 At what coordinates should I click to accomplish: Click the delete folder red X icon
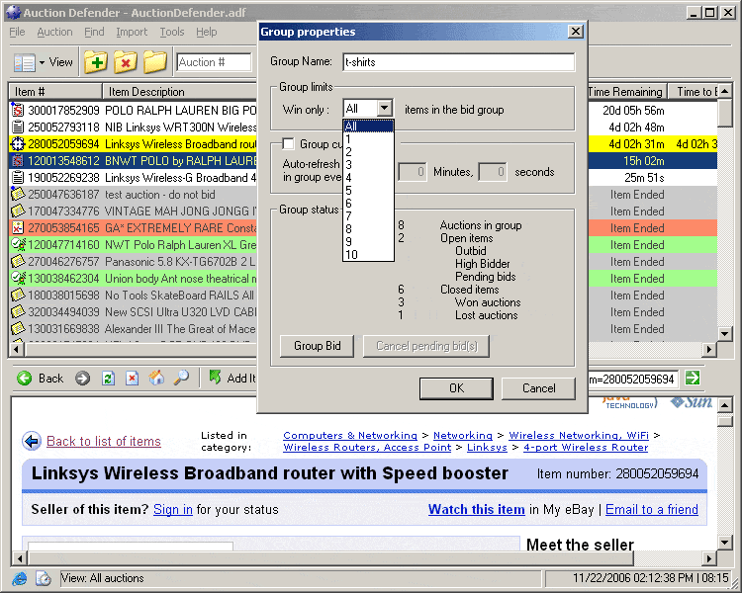tap(126, 62)
